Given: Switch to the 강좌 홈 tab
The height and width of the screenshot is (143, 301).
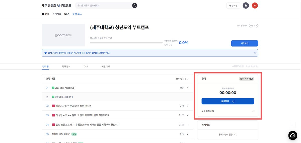Looking at the screenshot, I should 46,66.
